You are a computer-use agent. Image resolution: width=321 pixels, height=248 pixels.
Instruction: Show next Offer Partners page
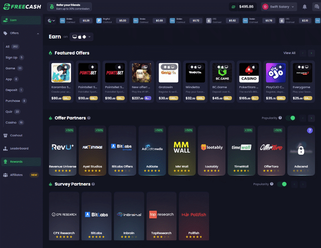pyautogui.click(x=311, y=118)
